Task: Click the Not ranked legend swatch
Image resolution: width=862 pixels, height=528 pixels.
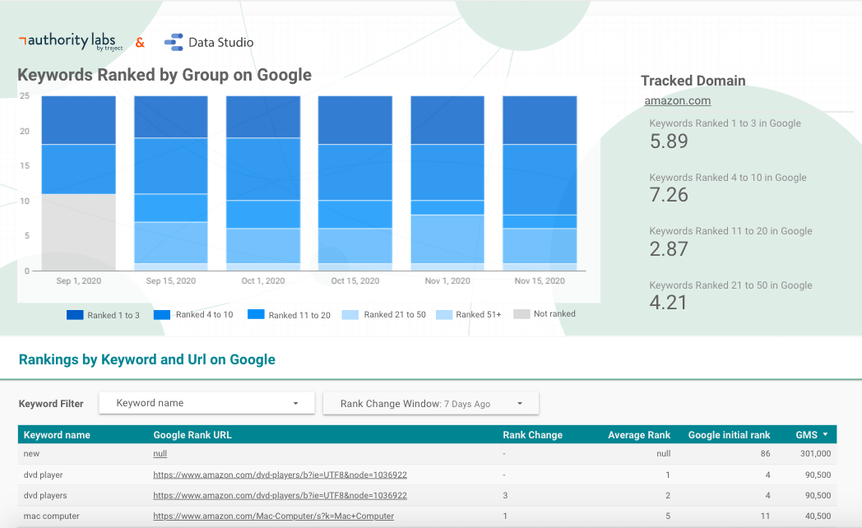Action: pyautogui.click(x=521, y=313)
